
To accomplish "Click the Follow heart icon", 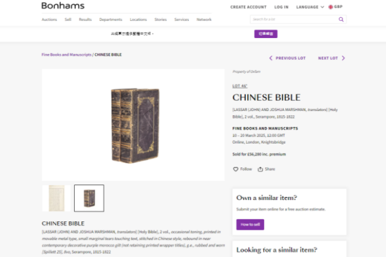I will click(x=236, y=169).
